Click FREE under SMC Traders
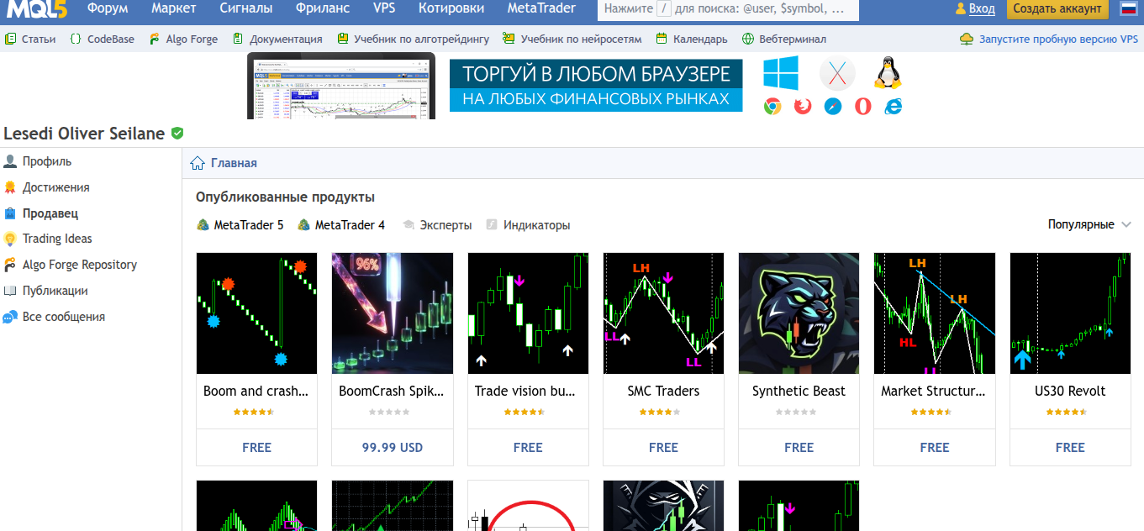Image resolution: width=1144 pixels, height=531 pixels. [664, 448]
